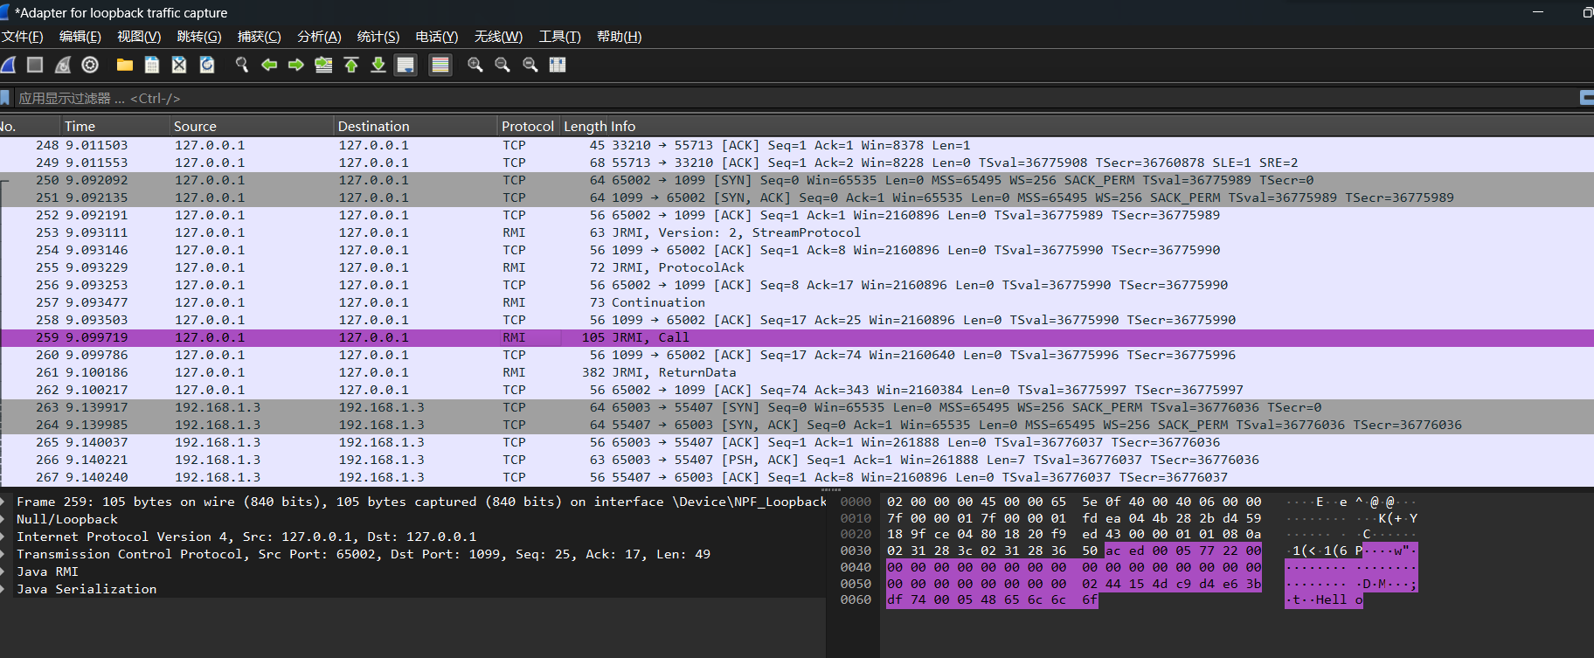Screen dimensions: 1594x658
Task: Sort by the Source column header
Action: pos(252,126)
